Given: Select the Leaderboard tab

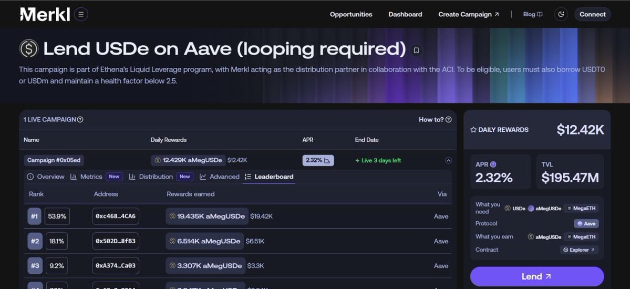Looking at the screenshot, I should [x=269, y=177].
